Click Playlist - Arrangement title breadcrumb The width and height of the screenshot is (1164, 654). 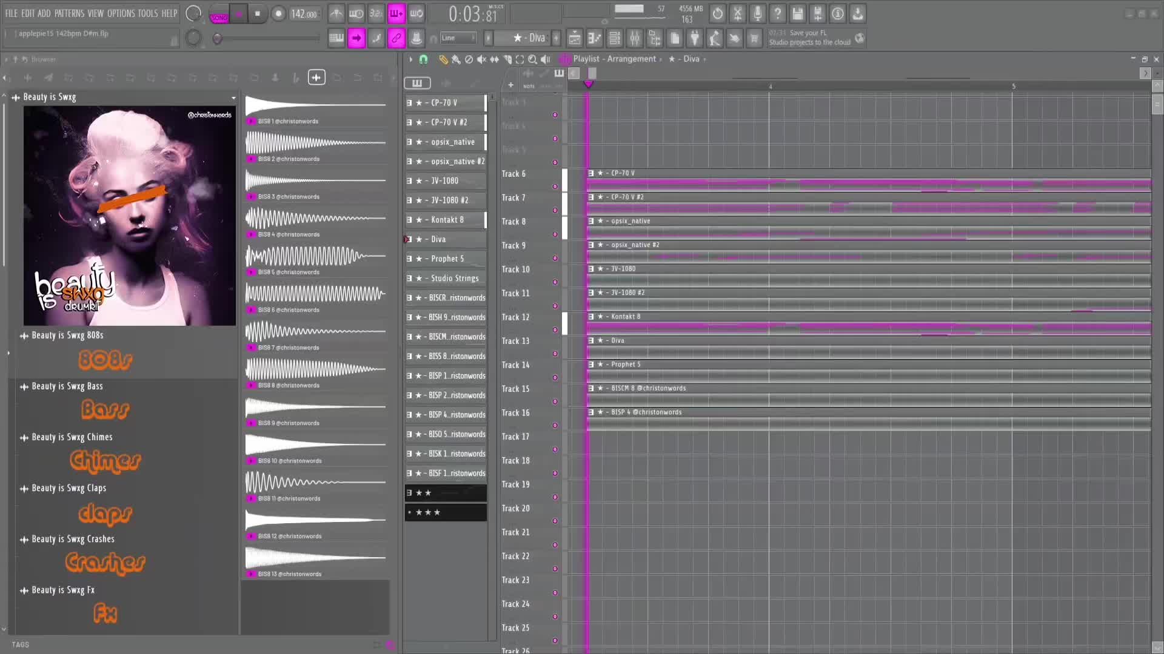pos(614,59)
